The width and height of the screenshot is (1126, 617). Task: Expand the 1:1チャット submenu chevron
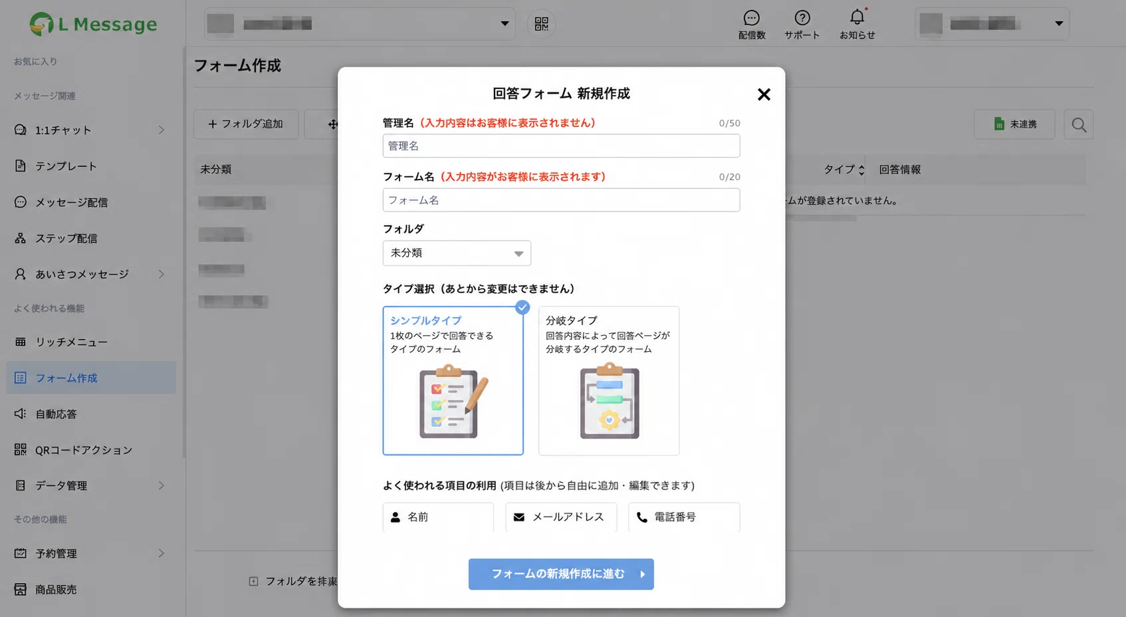161,130
